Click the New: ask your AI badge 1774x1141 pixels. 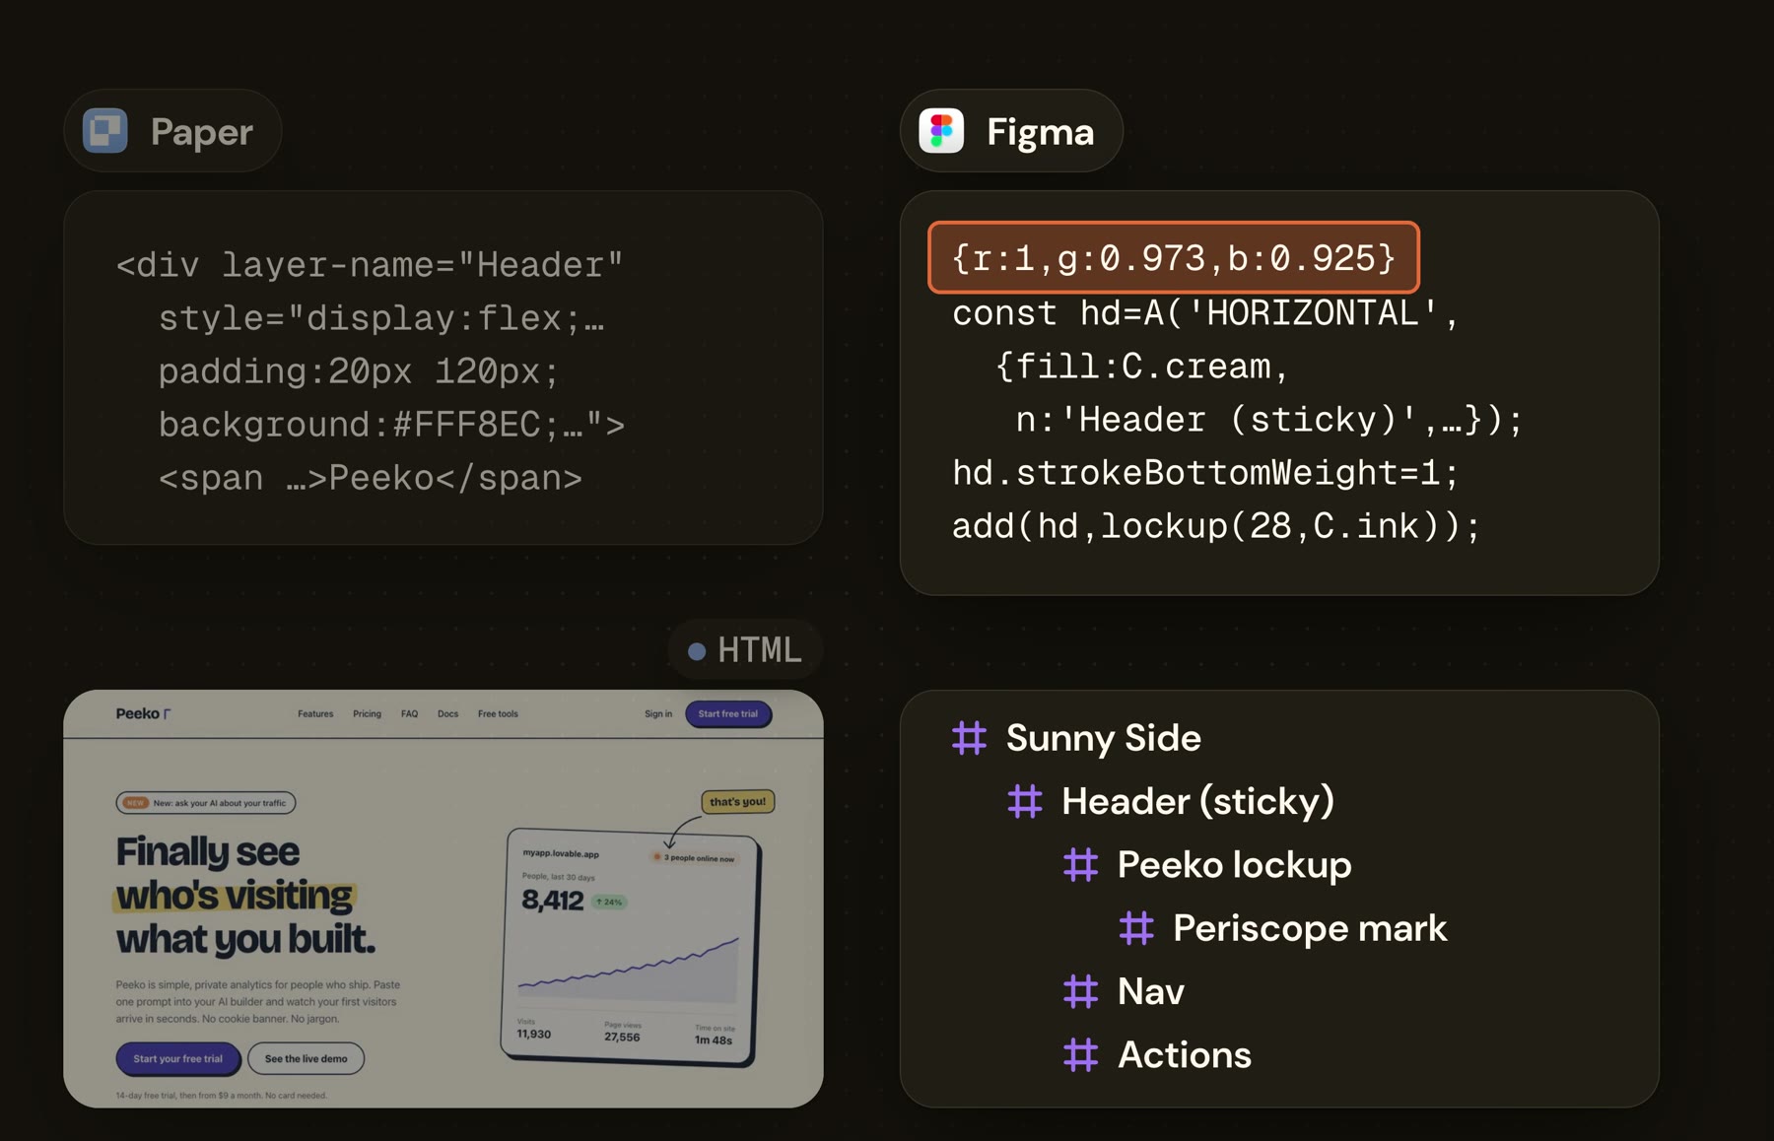pyautogui.click(x=206, y=803)
